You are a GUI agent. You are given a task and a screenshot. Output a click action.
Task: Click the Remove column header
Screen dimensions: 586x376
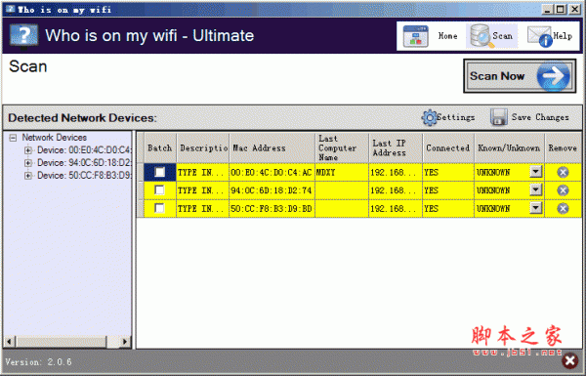click(x=563, y=148)
